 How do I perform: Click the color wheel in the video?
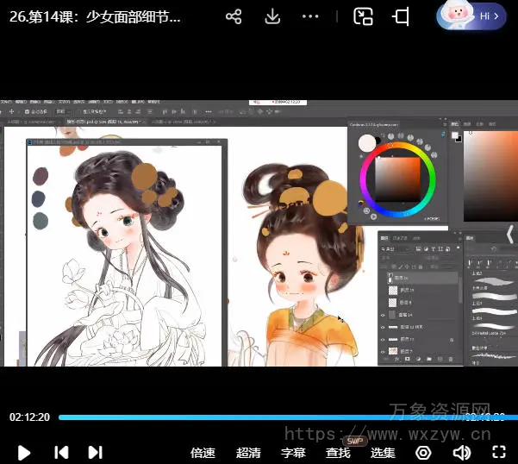tap(397, 179)
